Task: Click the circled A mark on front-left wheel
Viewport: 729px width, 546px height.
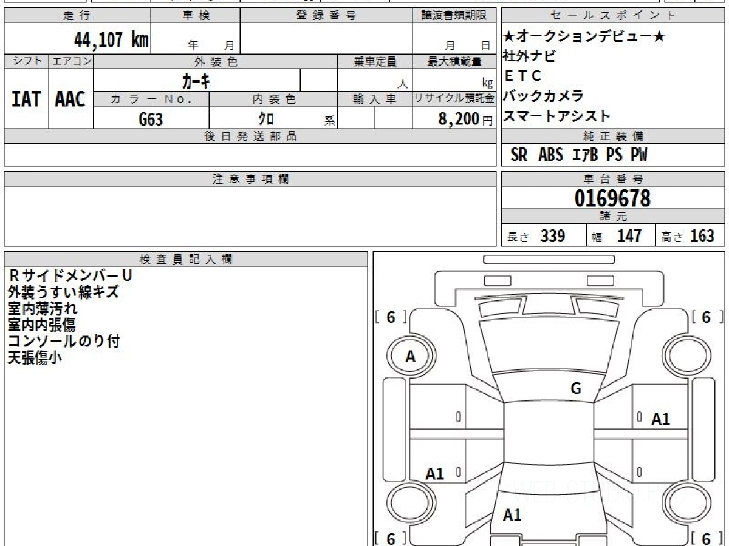Action: pos(411,357)
